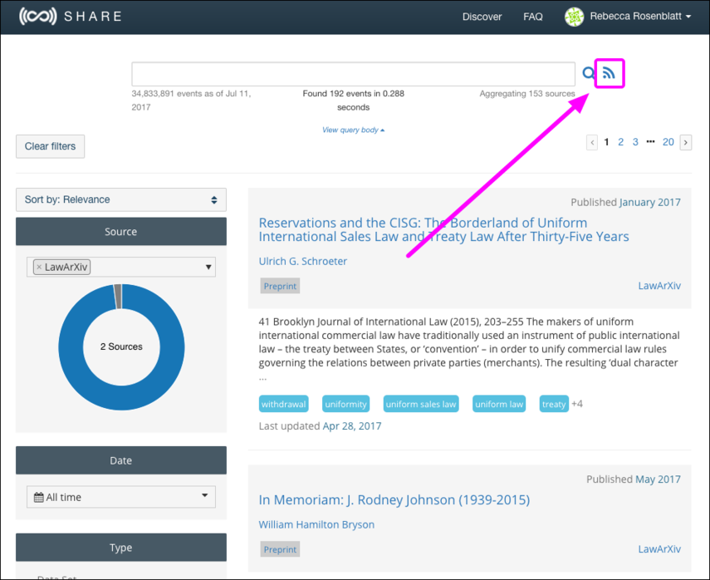Screen dimensions: 710x580
Task: Click the Preprint tag under Ulrich G. Schroeter
Action: click(280, 286)
